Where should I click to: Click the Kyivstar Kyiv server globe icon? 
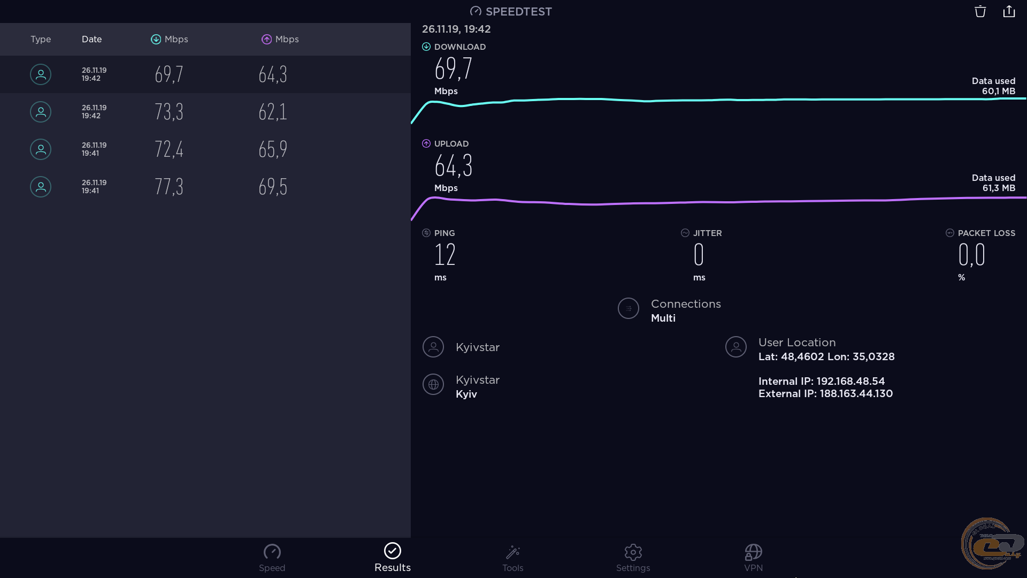(433, 384)
